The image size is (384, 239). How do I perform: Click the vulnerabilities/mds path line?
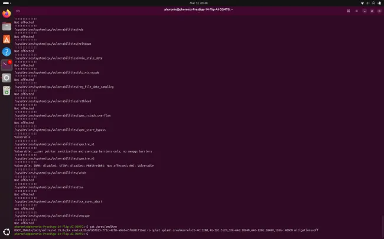pyautogui.click(x=48, y=29)
